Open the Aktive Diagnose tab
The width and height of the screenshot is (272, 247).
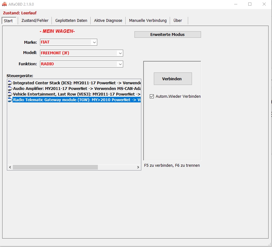(x=108, y=21)
